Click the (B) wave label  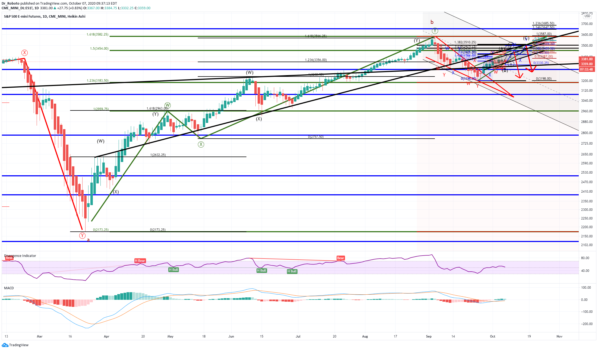tap(505, 71)
